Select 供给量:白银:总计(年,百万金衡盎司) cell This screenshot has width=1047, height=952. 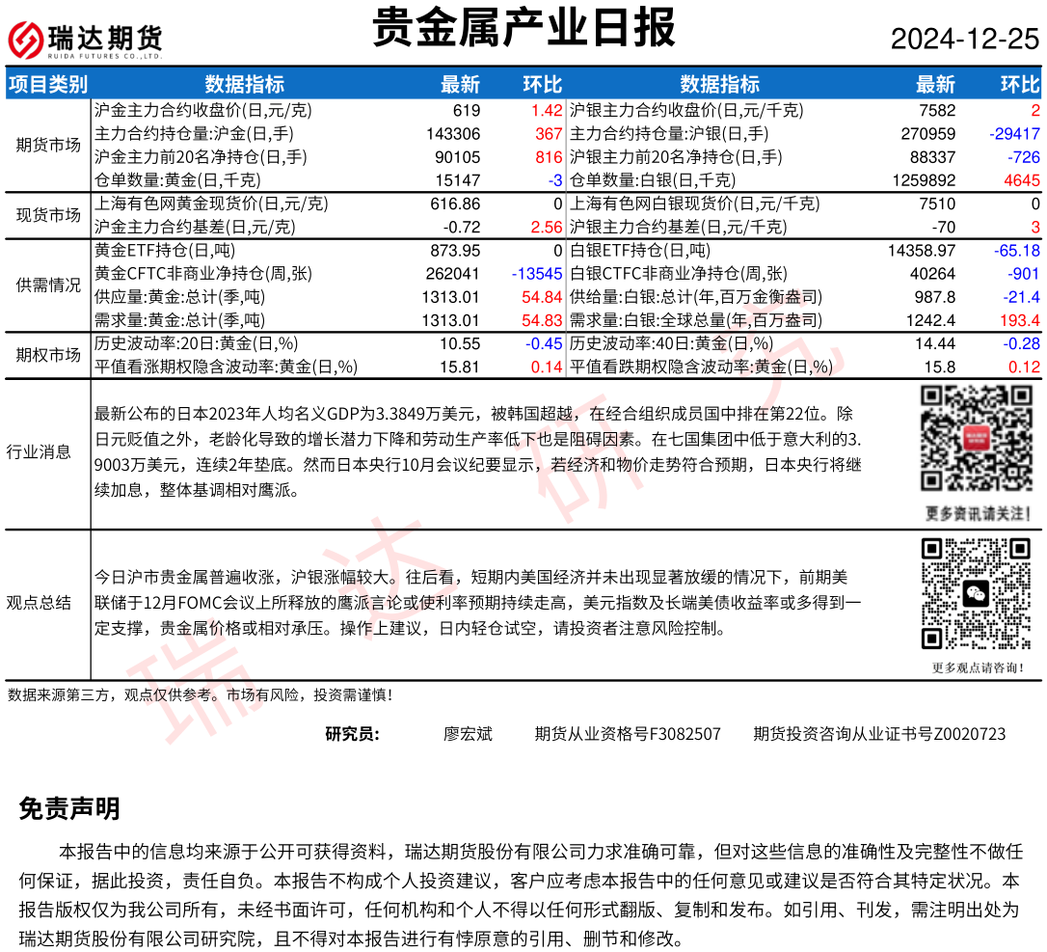(696, 297)
